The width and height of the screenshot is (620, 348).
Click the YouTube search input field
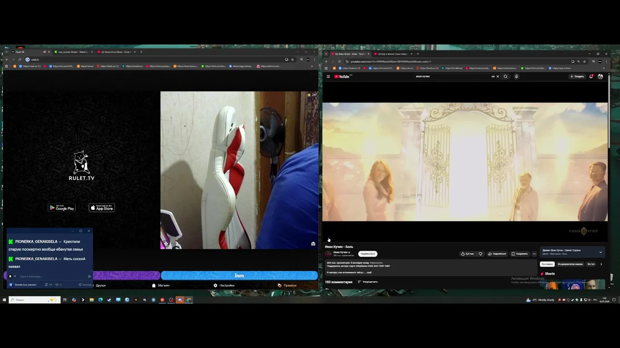pos(453,76)
